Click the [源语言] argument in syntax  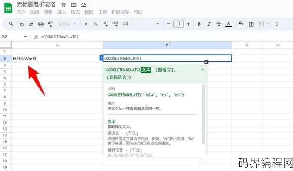tap(165, 70)
